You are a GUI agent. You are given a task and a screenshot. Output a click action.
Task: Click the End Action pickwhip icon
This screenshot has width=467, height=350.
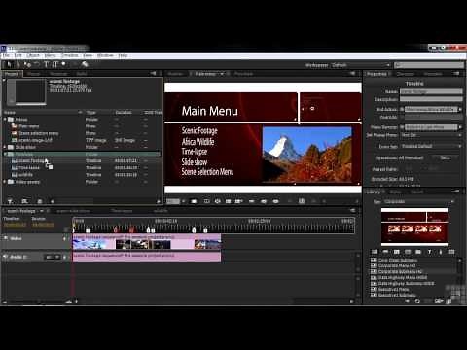(x=402, y=109)
